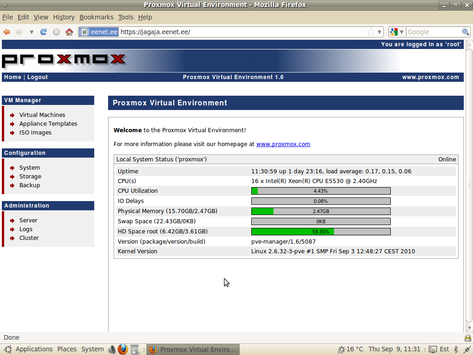Click the IO Delays 0.08% bar

[x=321, y=201]
